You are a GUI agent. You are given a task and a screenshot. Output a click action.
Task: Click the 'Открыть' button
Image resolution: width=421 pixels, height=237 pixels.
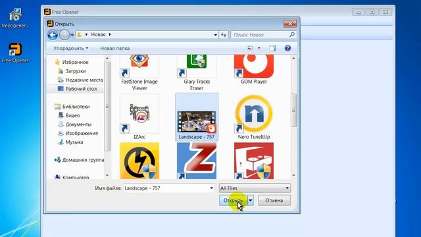pos(233,200)
